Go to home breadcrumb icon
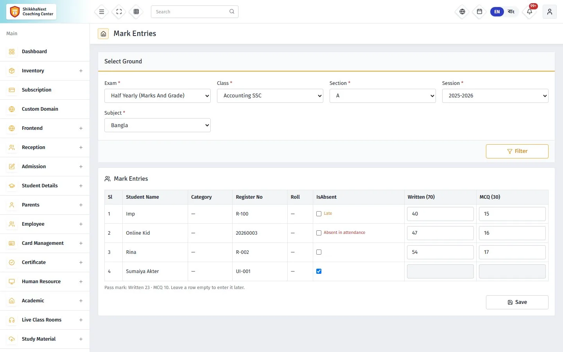This screenshot has height=352, width=563. point(103,34)
